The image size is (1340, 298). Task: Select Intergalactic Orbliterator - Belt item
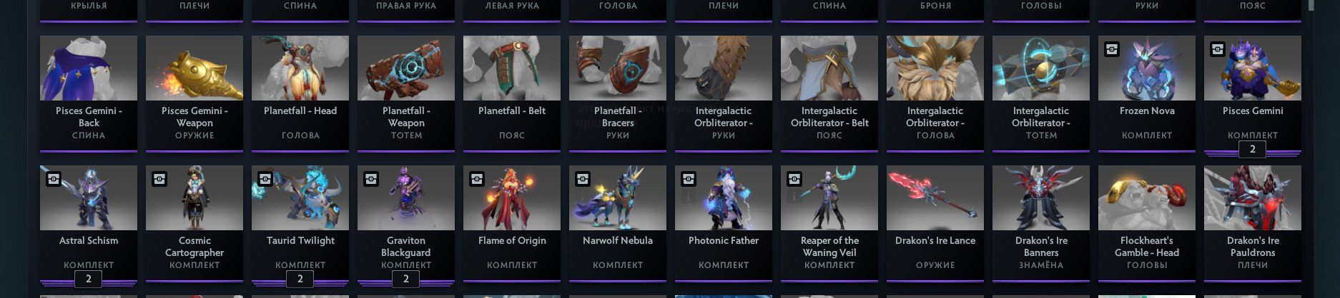tap(829, 93)
